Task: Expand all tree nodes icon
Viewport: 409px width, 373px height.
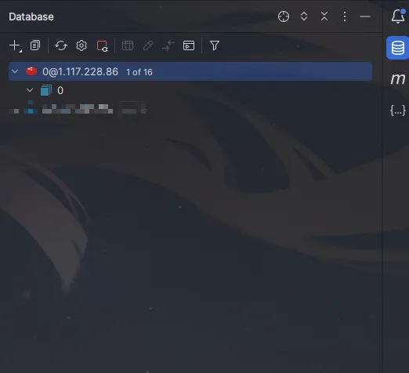Action: click(304, 16)
